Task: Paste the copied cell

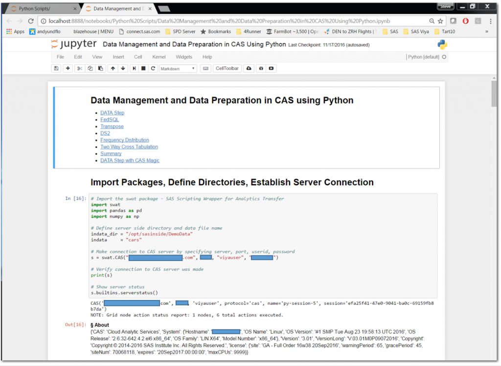Action: 100,68
